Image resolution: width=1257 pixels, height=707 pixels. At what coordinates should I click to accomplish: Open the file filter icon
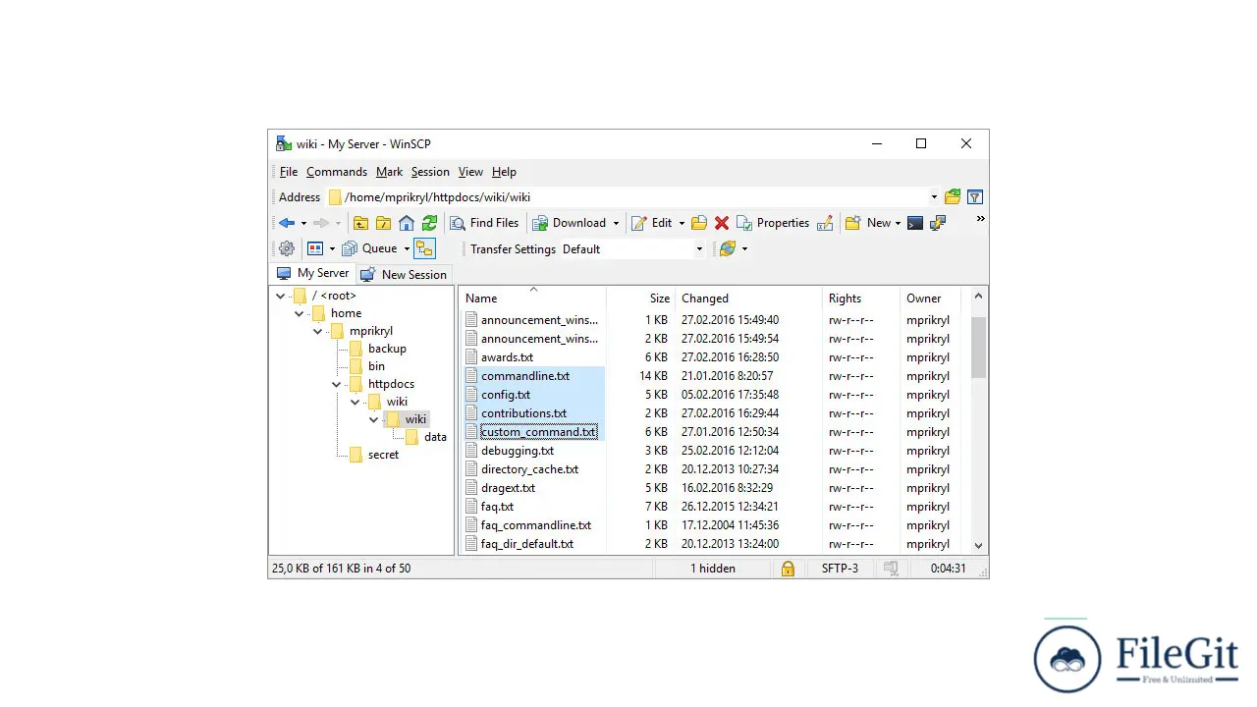[975, 196]
